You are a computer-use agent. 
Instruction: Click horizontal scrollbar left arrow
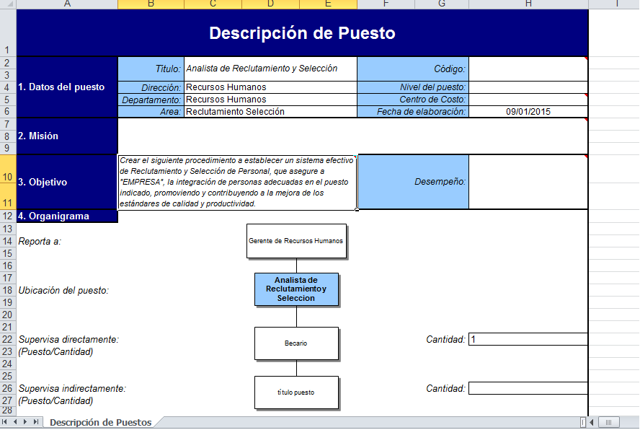pos(592,422)
